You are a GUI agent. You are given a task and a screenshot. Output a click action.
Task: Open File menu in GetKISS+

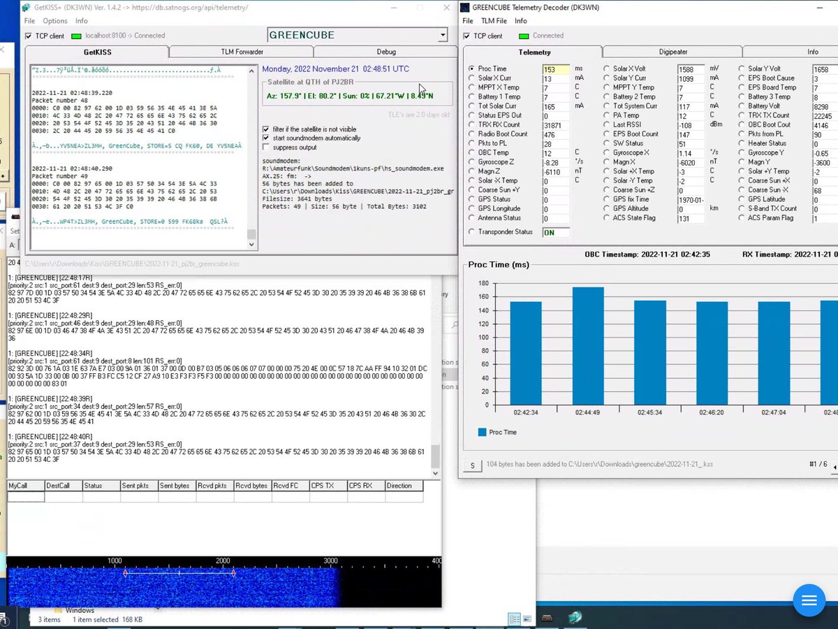point(30,21)
